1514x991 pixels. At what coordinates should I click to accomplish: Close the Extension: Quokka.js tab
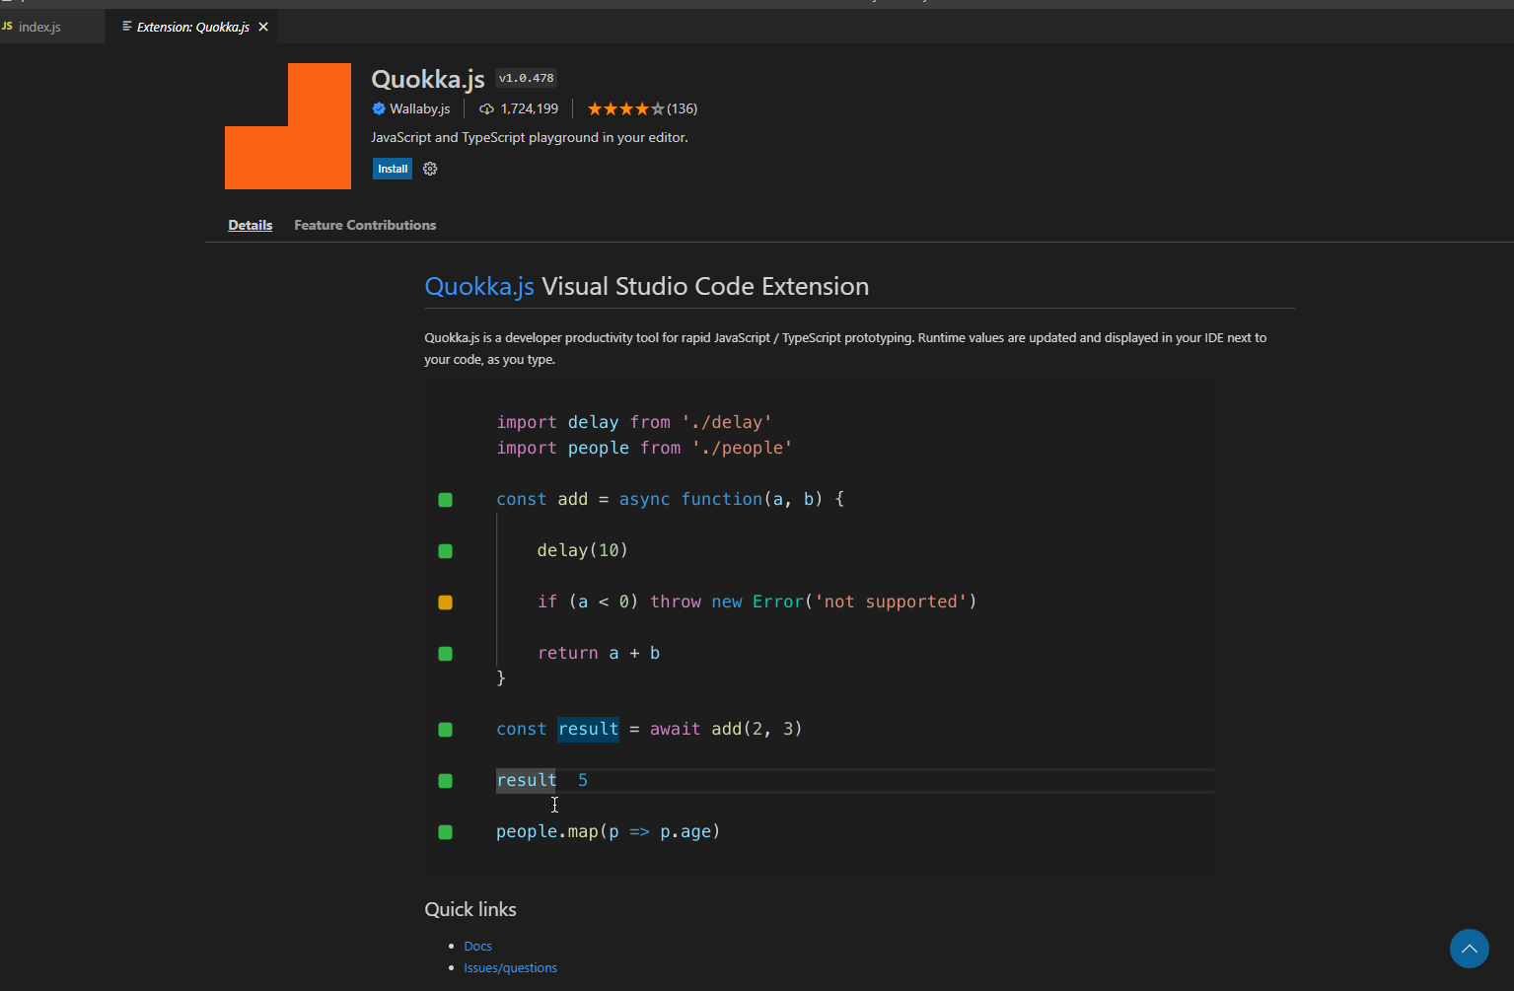coord(263,27)
